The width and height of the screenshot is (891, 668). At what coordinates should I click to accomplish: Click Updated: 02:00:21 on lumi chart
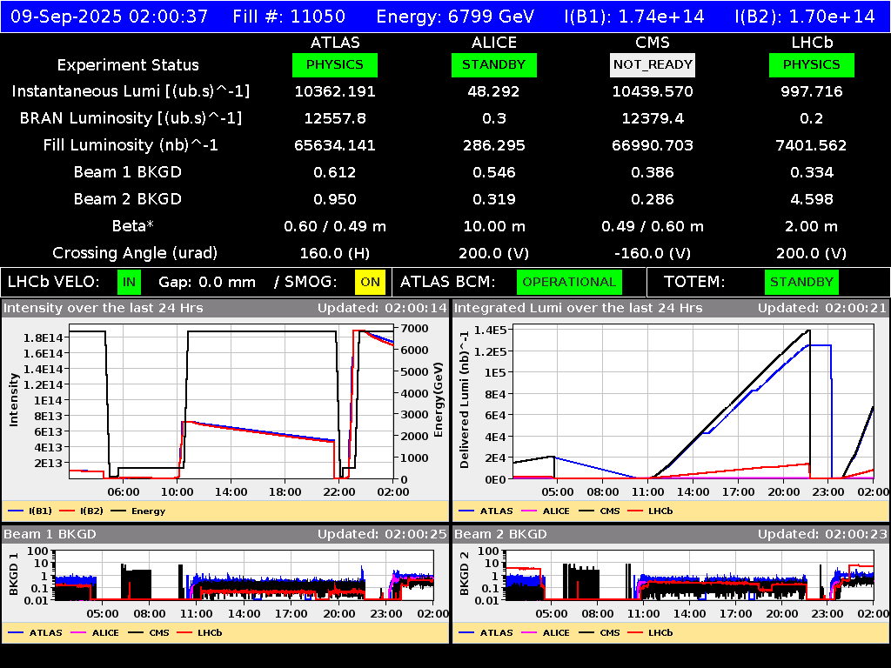(x=822, y=309)
